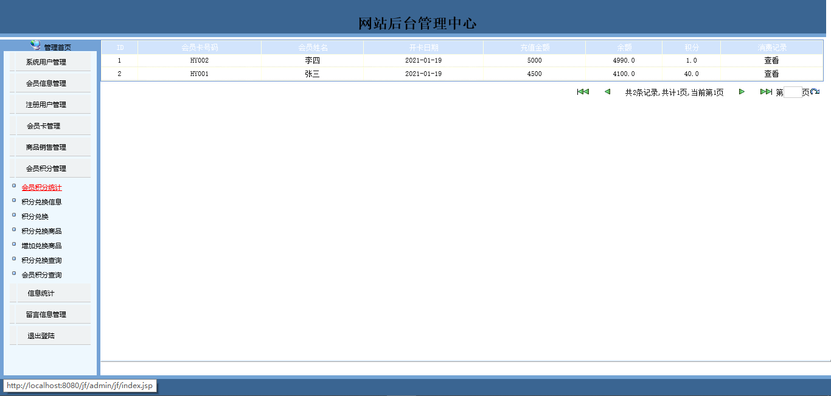Click member name 张三
This screenshot has width=831, height=396.
(x=313, y=74)
